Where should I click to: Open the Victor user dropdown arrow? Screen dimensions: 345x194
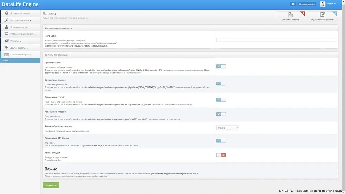tap(335, 4)
